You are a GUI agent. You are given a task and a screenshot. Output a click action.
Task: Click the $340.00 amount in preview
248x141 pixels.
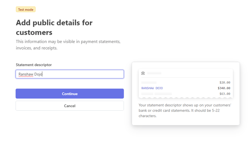coord(224,88)
